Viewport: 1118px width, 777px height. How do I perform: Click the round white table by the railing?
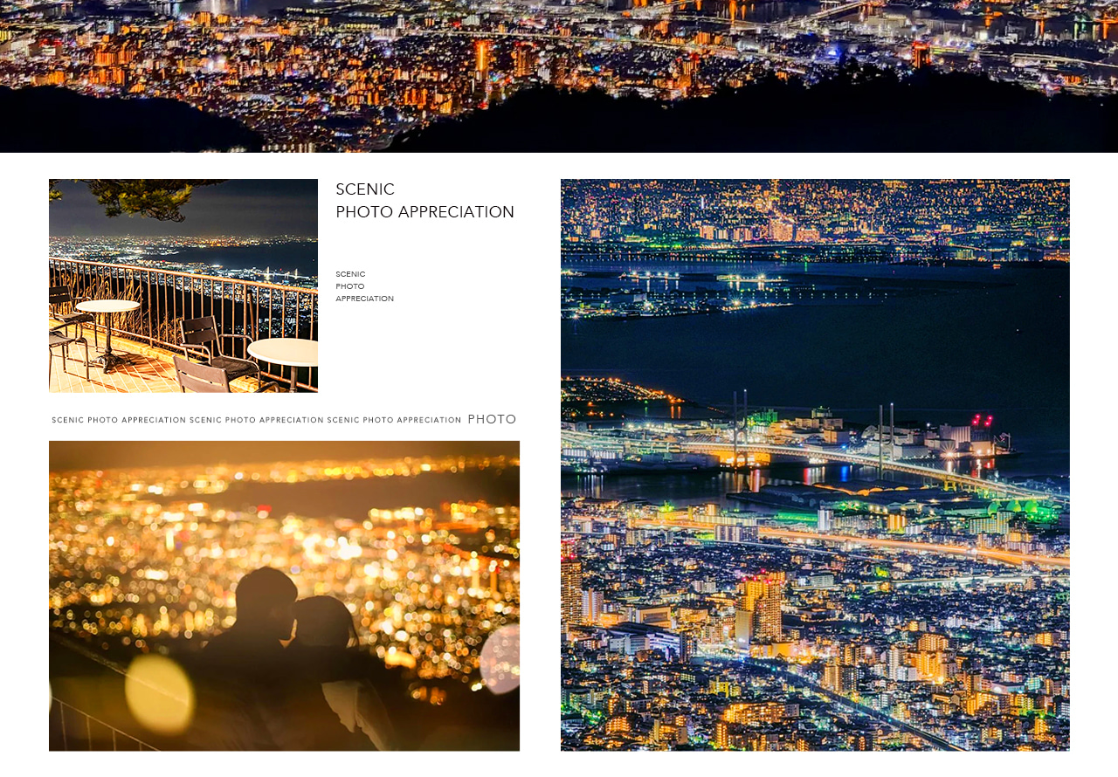point(107,306)
